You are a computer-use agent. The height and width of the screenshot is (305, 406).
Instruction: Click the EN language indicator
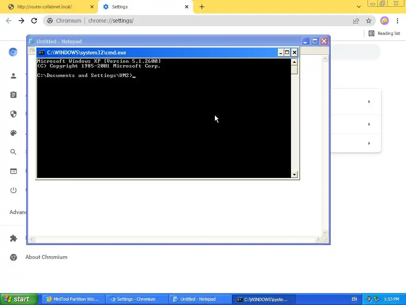tap(354, 299)
